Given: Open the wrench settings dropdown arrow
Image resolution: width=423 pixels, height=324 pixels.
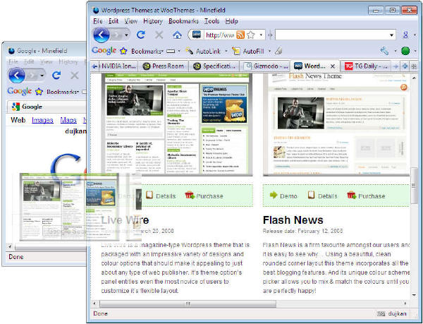Looking at the screenshot, I should click(396, 51).
